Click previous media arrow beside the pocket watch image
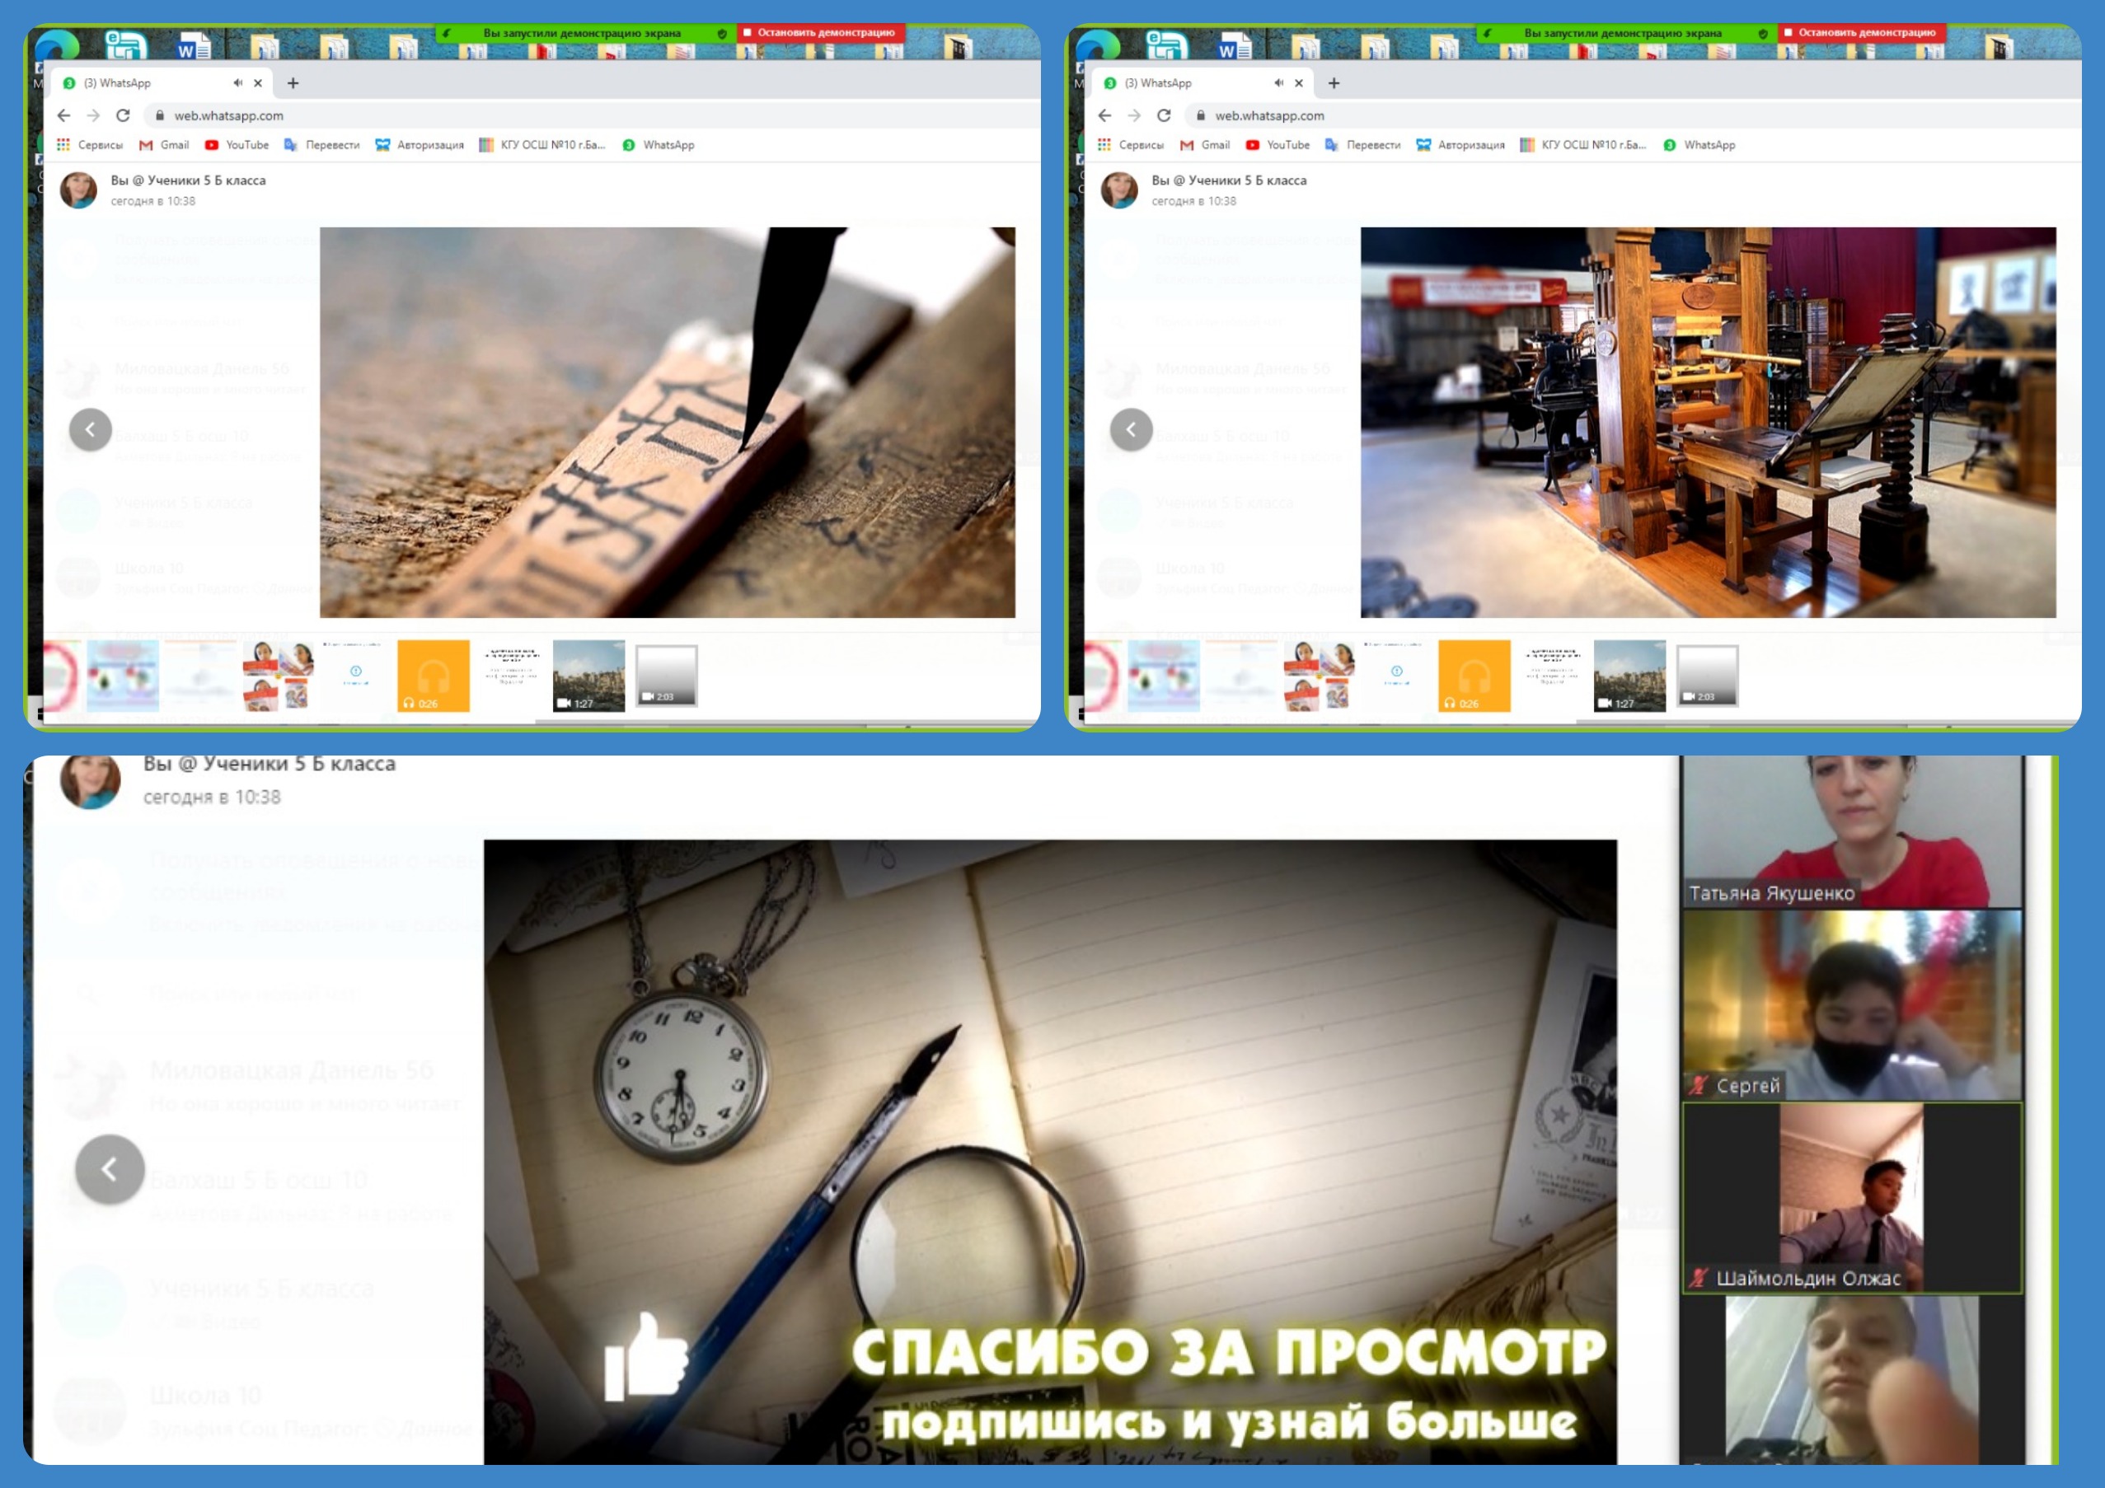Image resolution: width=2105 pixels, height=1488 pixels. (x=109, y=1168)
